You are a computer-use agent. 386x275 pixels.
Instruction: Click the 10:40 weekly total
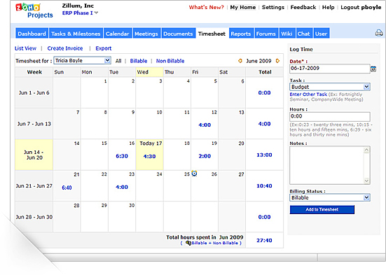tap(264, 186)
